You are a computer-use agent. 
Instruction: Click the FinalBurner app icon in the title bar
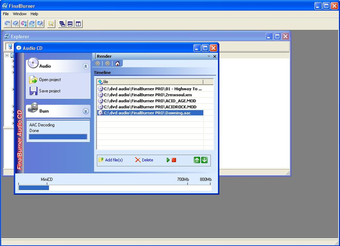[x=5, y=6]
